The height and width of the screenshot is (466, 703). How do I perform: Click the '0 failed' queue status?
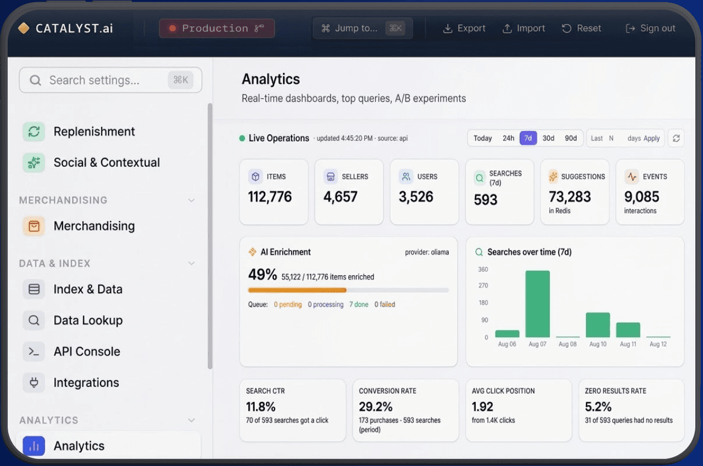pyautogui.click(x=385, y=304)
